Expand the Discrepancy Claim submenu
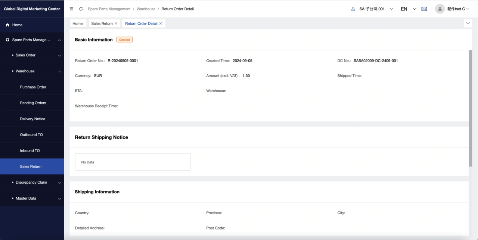This screenshot has height=240, width=478. 59,183
